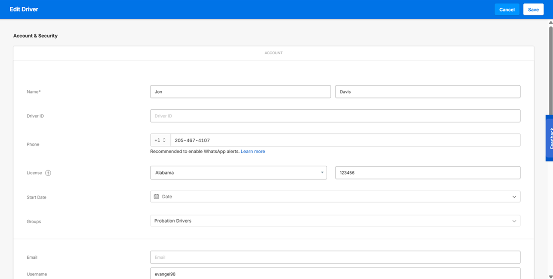Click the phone number field

point(345,140)
